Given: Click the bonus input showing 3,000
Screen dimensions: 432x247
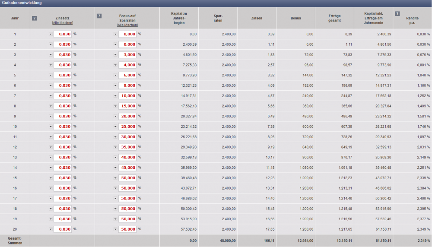Looking at the screenshot, I should 127,55.
